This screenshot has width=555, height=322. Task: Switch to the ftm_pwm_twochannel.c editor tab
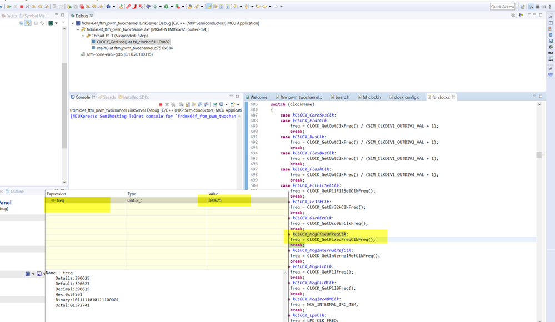click(301, 97)
